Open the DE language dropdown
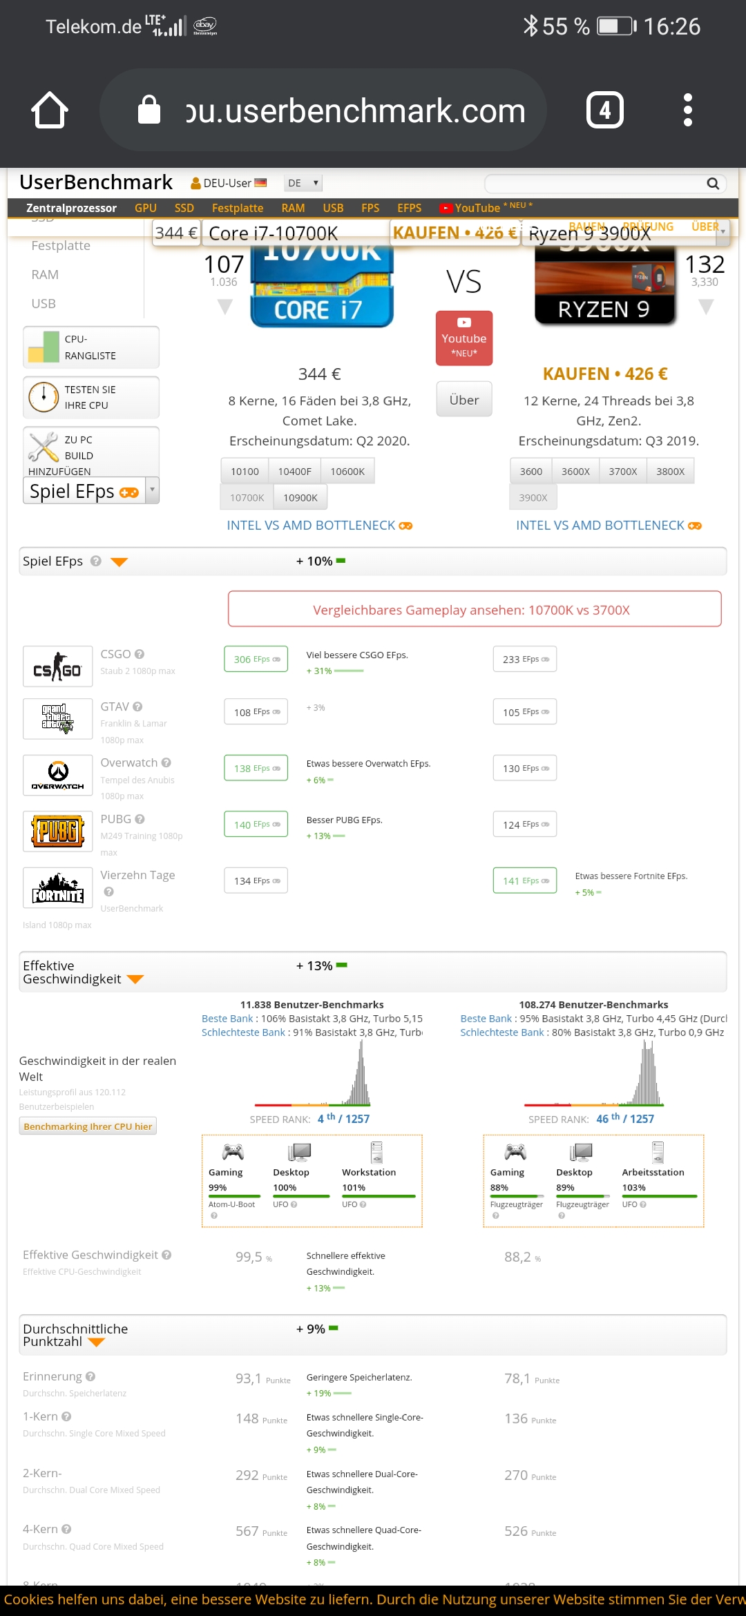Image resolution: width=746 pixels, height=1616 pixels. tap(303, 183)
